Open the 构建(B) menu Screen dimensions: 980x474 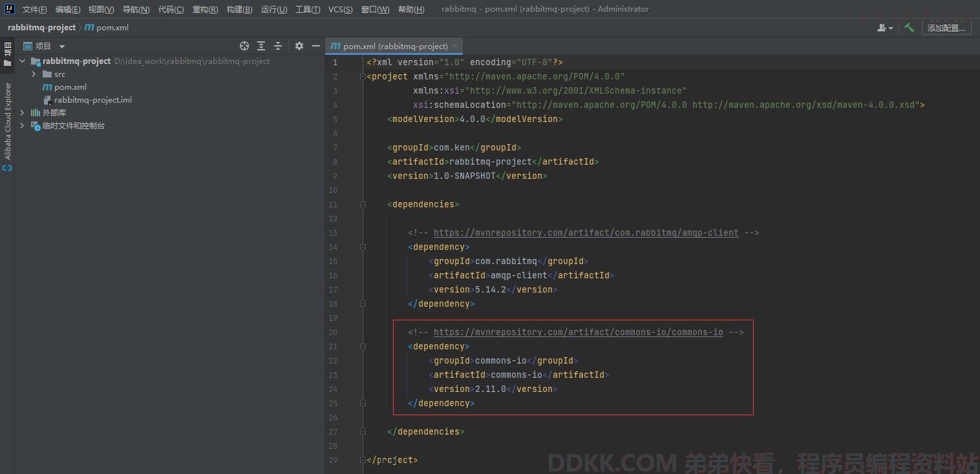tap(239, 9)
